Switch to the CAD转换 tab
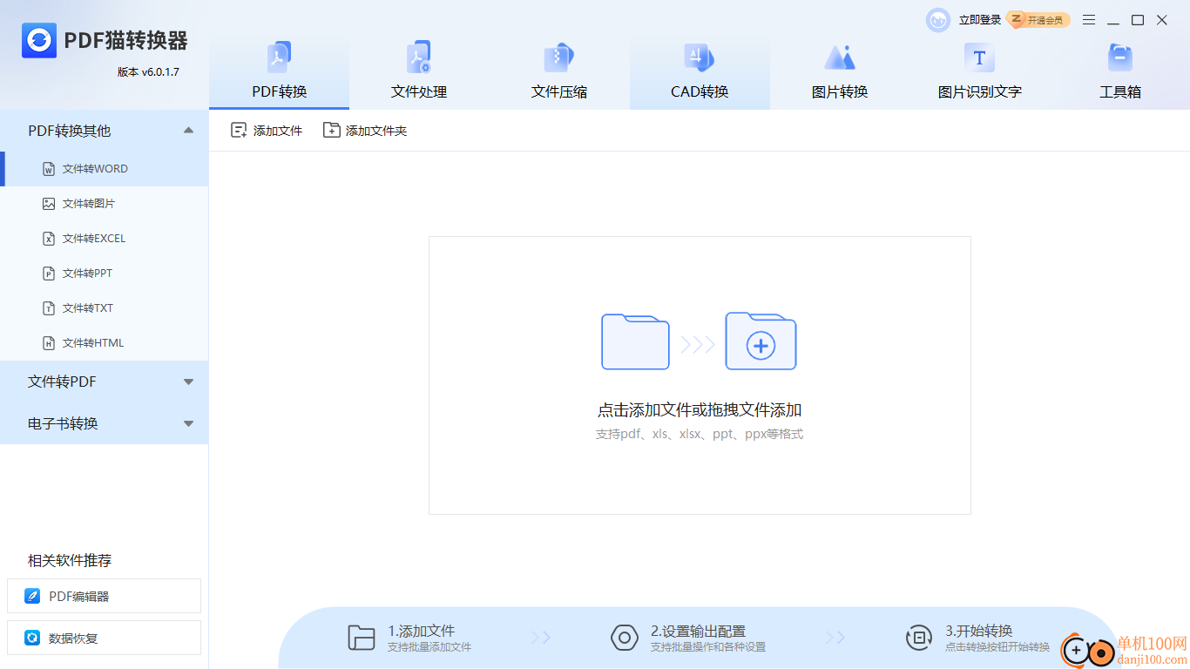This screenshot has height=669, width=1190. point(700,74)
